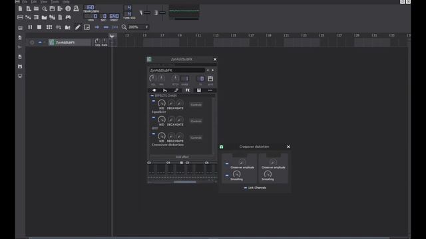Screen dimensions: 426x239
Task: Mute the ZynAddSubFX track
Action: (x=40, y=42)
